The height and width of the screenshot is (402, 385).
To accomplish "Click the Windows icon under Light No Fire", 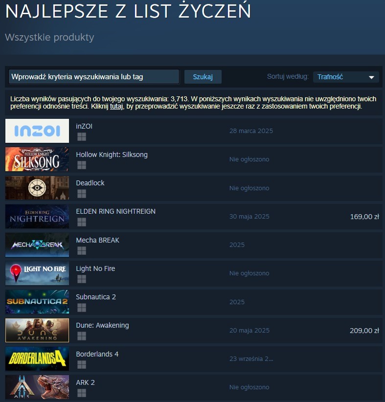I will (82, 279).
